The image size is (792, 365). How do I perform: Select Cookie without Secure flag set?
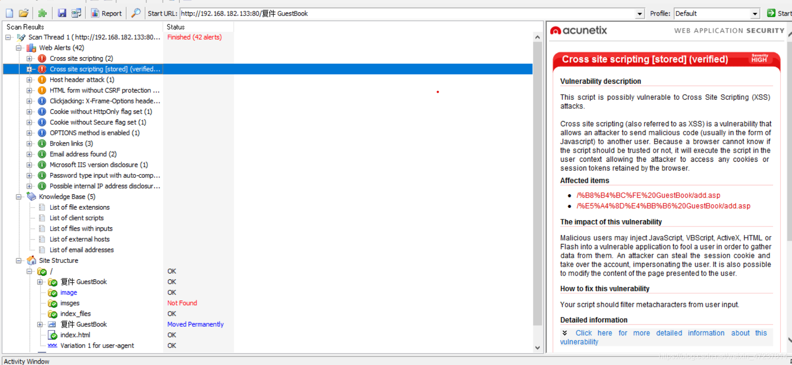[x=98, y=122]
